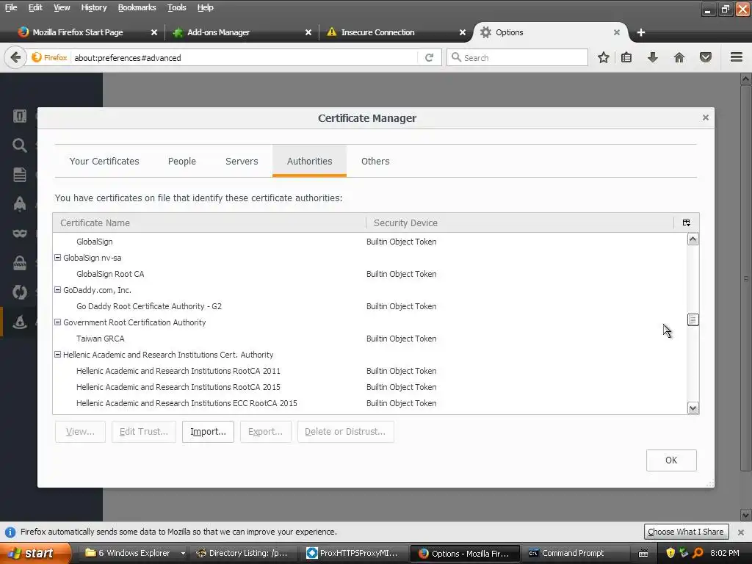Open the Downloads arrow icon
Viewport: 752px width, 564px height.
click(653, 57)
